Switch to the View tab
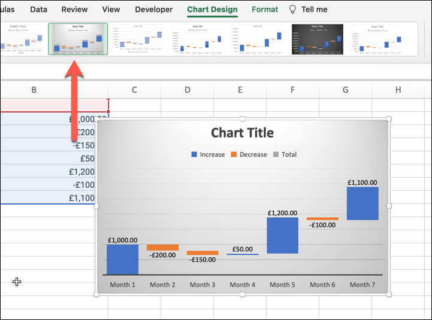The width and height of the screenshot is (432, 320). (x=111, y=10)
